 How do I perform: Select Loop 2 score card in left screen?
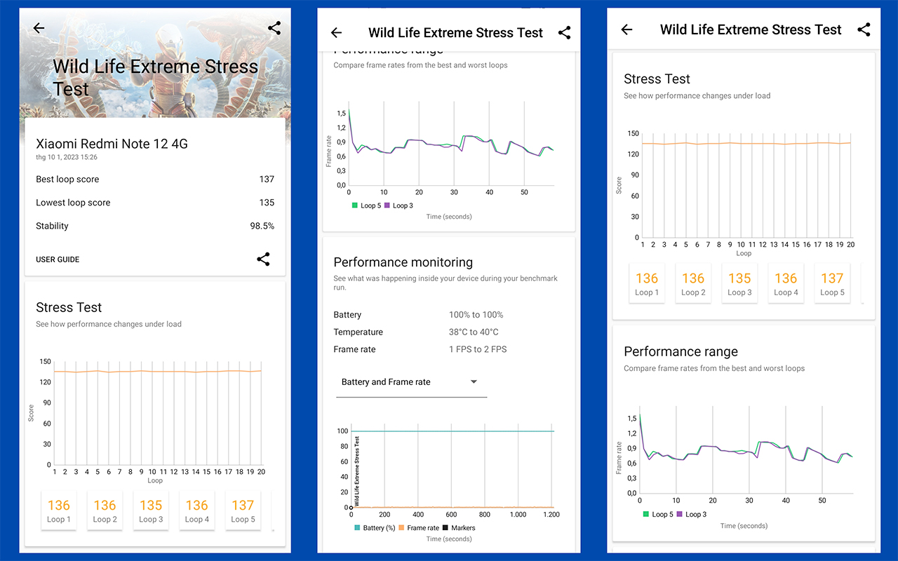[x=105, y=511]
